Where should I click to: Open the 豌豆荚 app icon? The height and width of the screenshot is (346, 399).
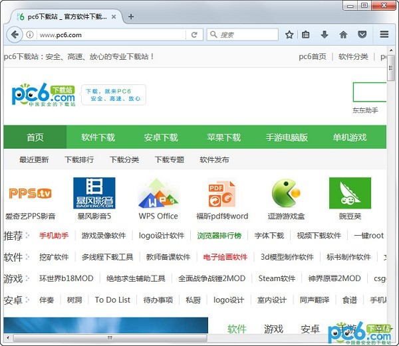350,193
